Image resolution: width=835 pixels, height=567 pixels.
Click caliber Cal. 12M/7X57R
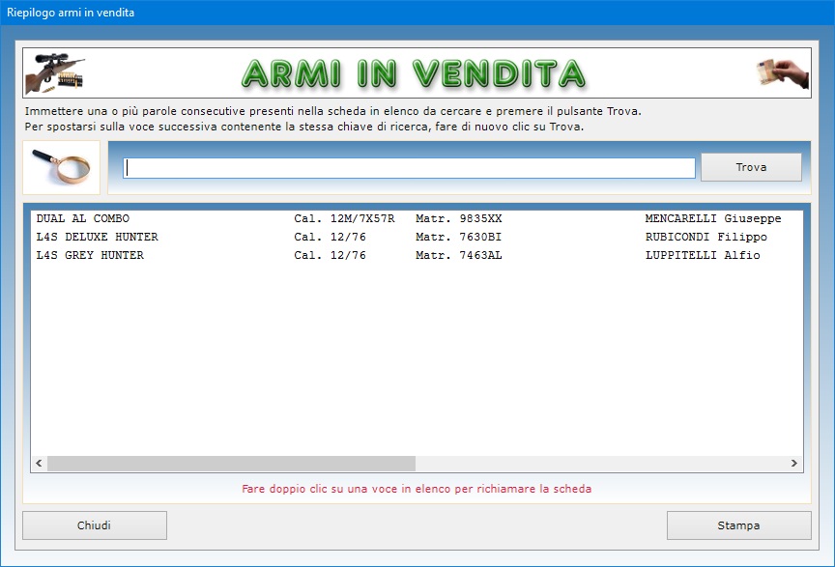(345, 219)
